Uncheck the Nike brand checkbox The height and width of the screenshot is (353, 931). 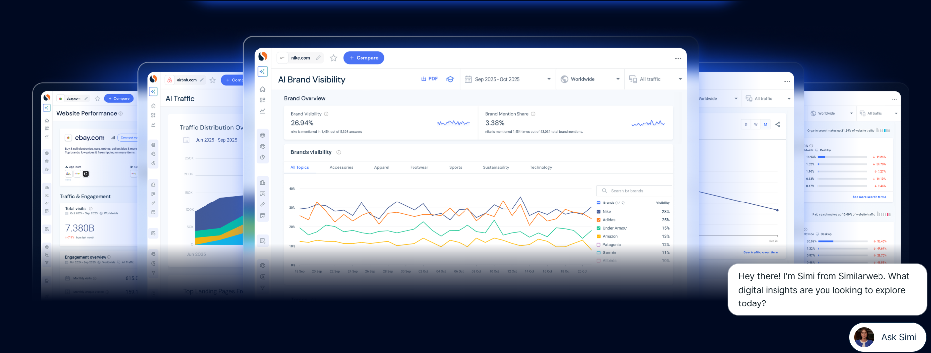pos(599,212)
